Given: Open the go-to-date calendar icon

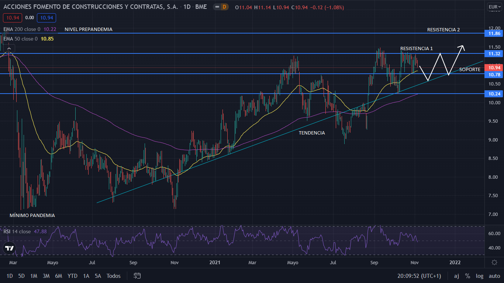Looking at the screenshot, I should [x=137, y=276].
